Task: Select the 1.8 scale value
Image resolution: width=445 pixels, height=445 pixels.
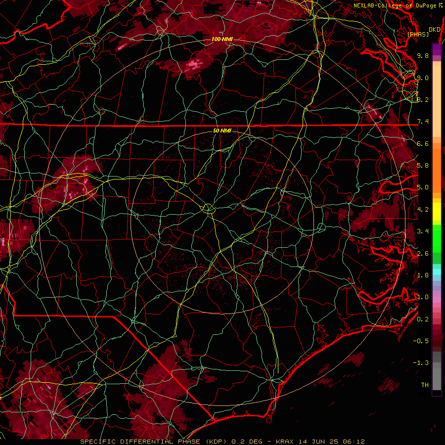Action: [423, 275]
